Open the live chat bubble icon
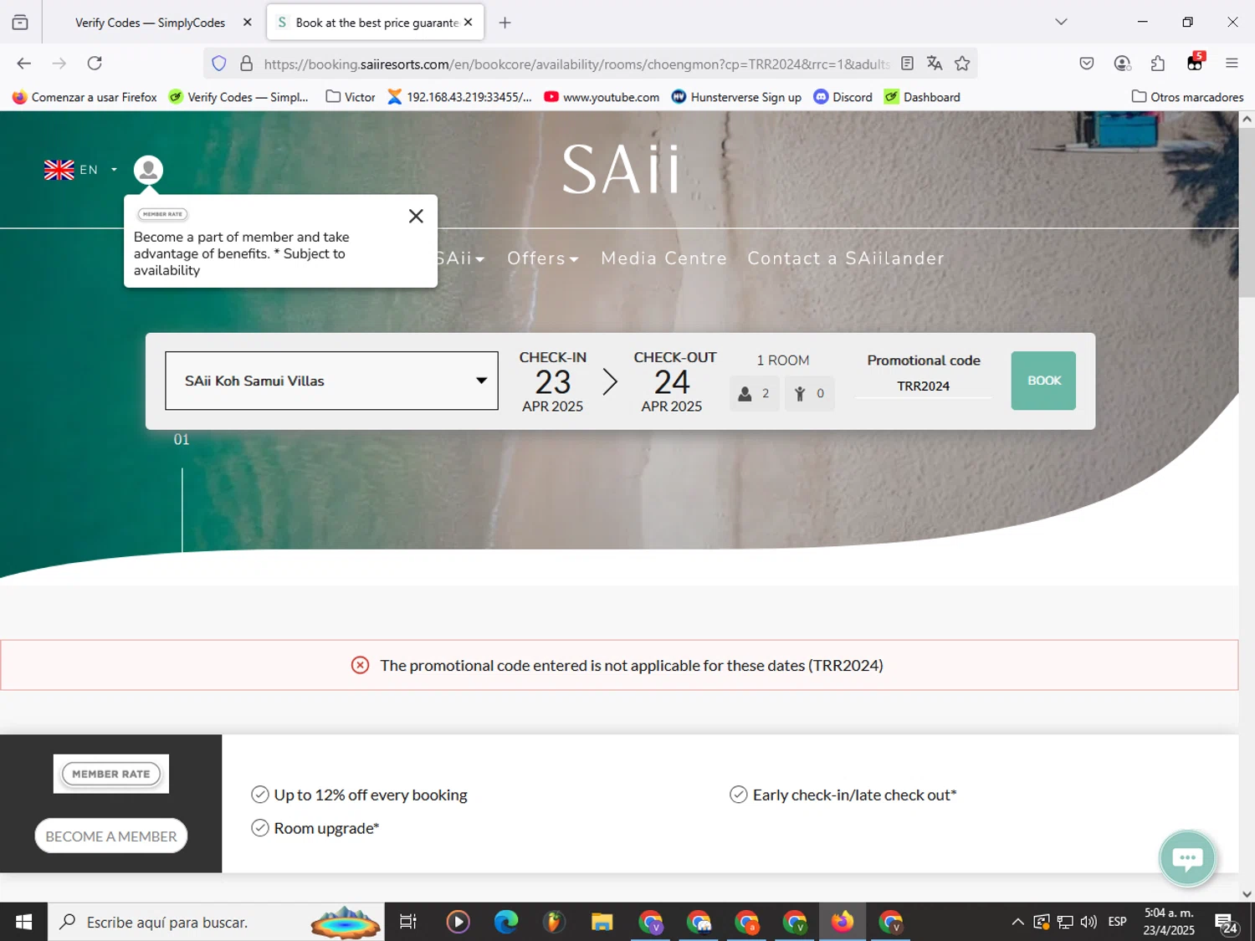1255x941 pixels. pyautogui.click(x=1187, y=858)
